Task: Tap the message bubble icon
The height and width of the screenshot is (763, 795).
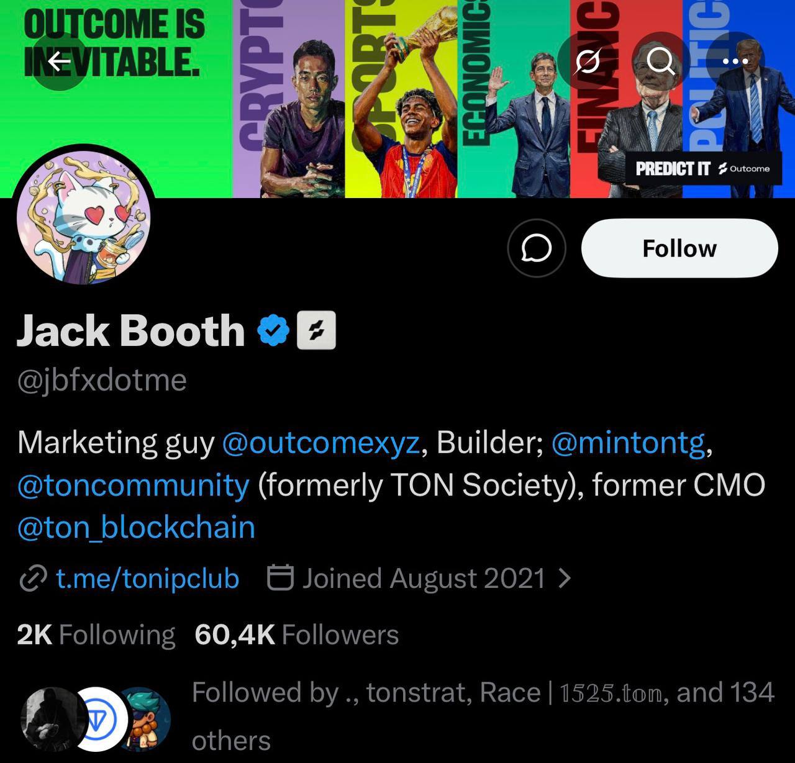Action: [x=537, y=248]
